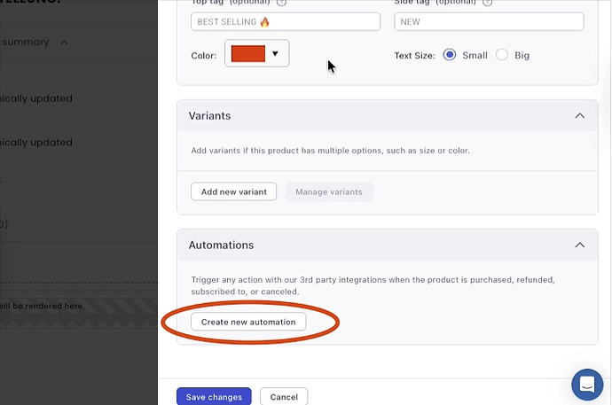
Task: Collapse the Variants section chevron
Action: [x=579, y=116]
